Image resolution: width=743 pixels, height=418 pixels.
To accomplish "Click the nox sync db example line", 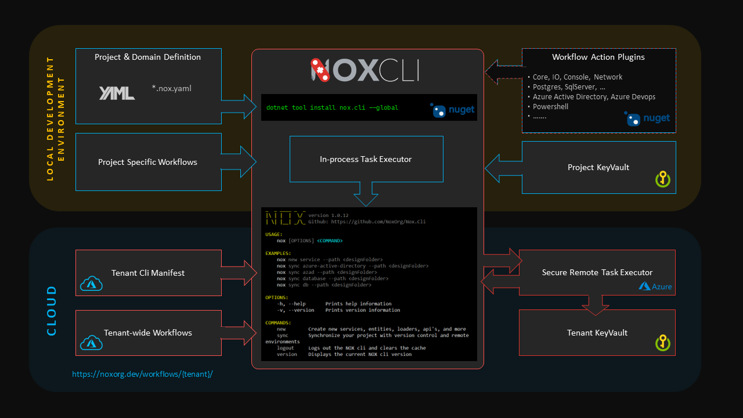I will [324, 285].
